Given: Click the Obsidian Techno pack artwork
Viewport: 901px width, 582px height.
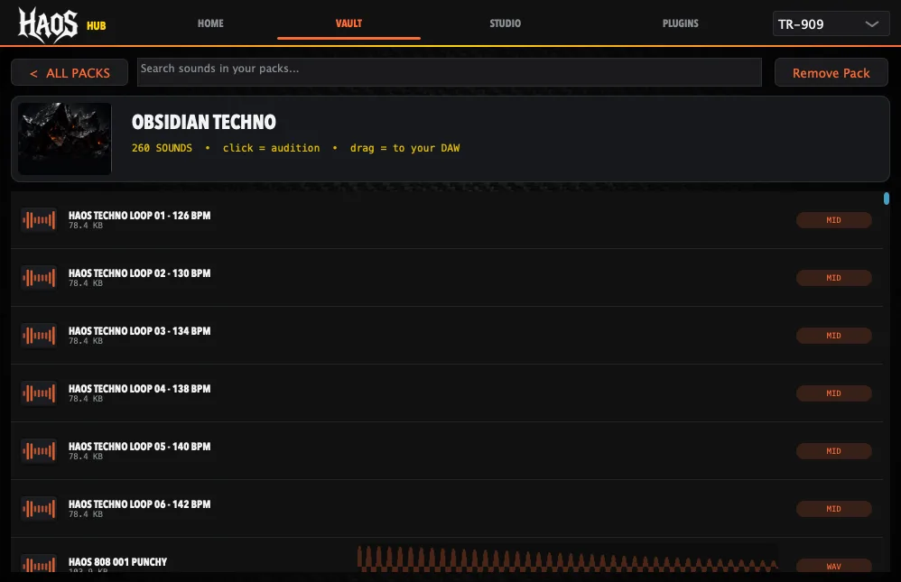Looking at the screenshot, I should coord(65,138).
